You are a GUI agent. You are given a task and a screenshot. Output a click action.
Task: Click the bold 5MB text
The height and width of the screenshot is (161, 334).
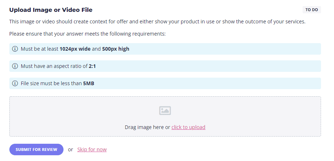pyautogui.click(x=89, y=83)
